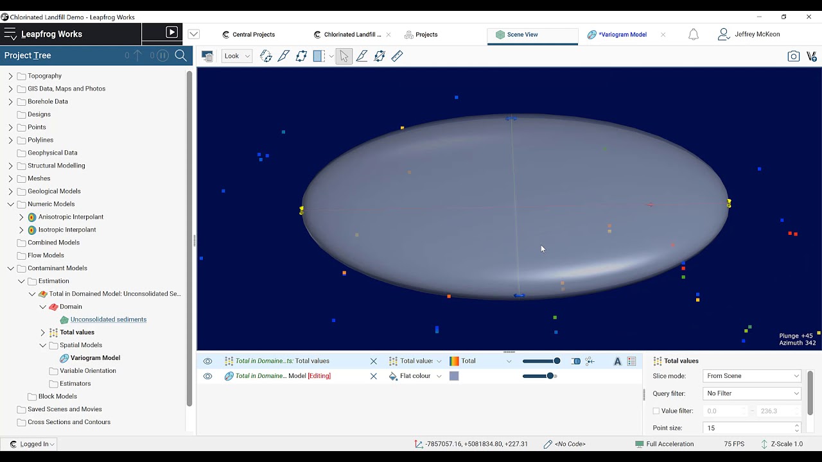Show the legend with the list icon

[631, 361]
